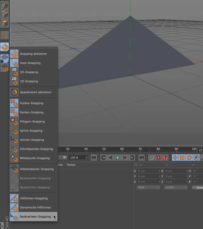Toggle Auto-Snapping option
Viewport: 203px width, 229px height.
click(33, 63)
